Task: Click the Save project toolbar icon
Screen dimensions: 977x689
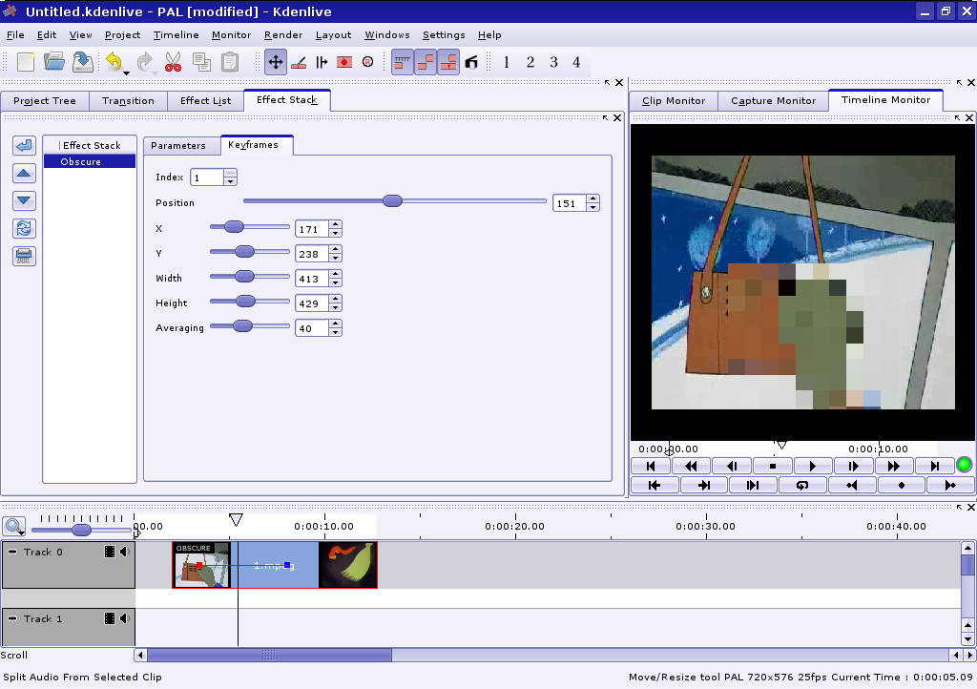Action: click(x=83, y=62)
